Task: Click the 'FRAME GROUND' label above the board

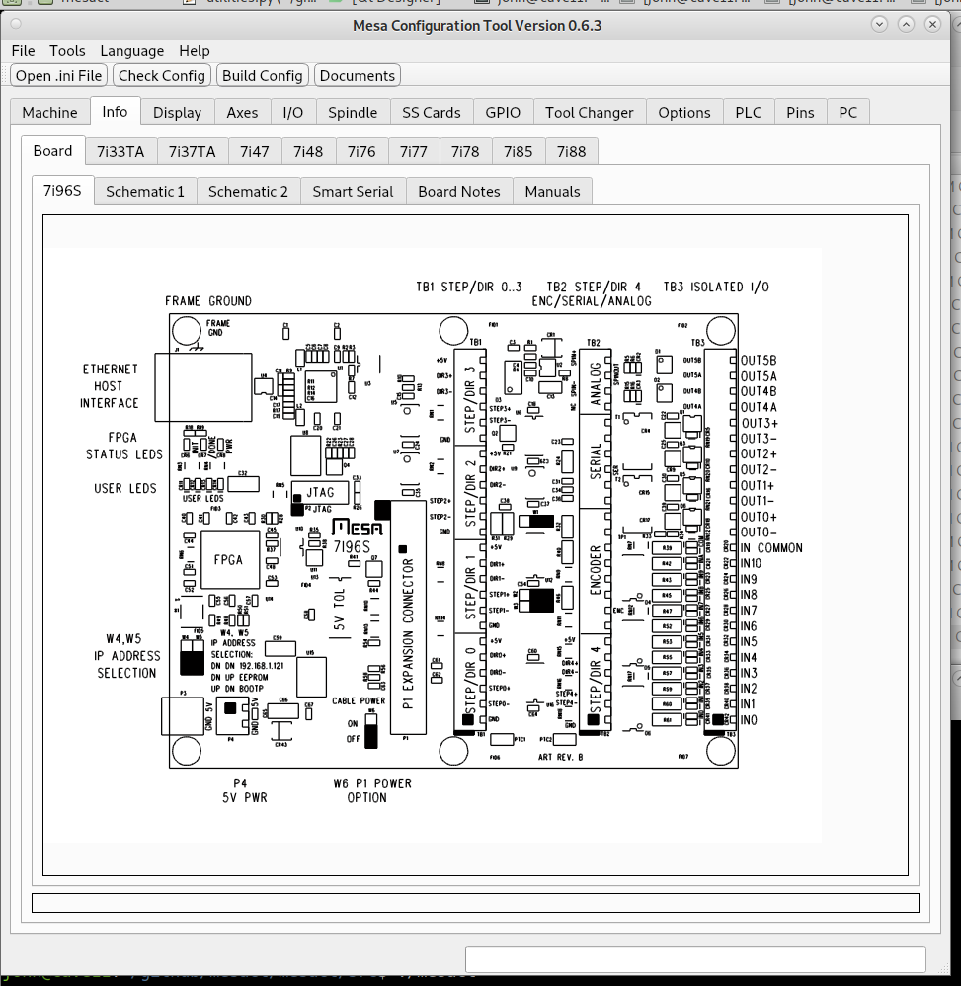Action: tap(208, 301)
